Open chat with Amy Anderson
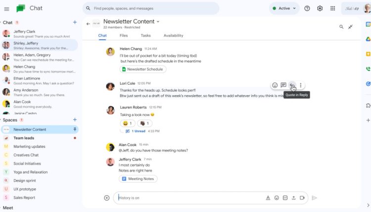The height and width of the screenshot is (212, 371). coord(40,92)
